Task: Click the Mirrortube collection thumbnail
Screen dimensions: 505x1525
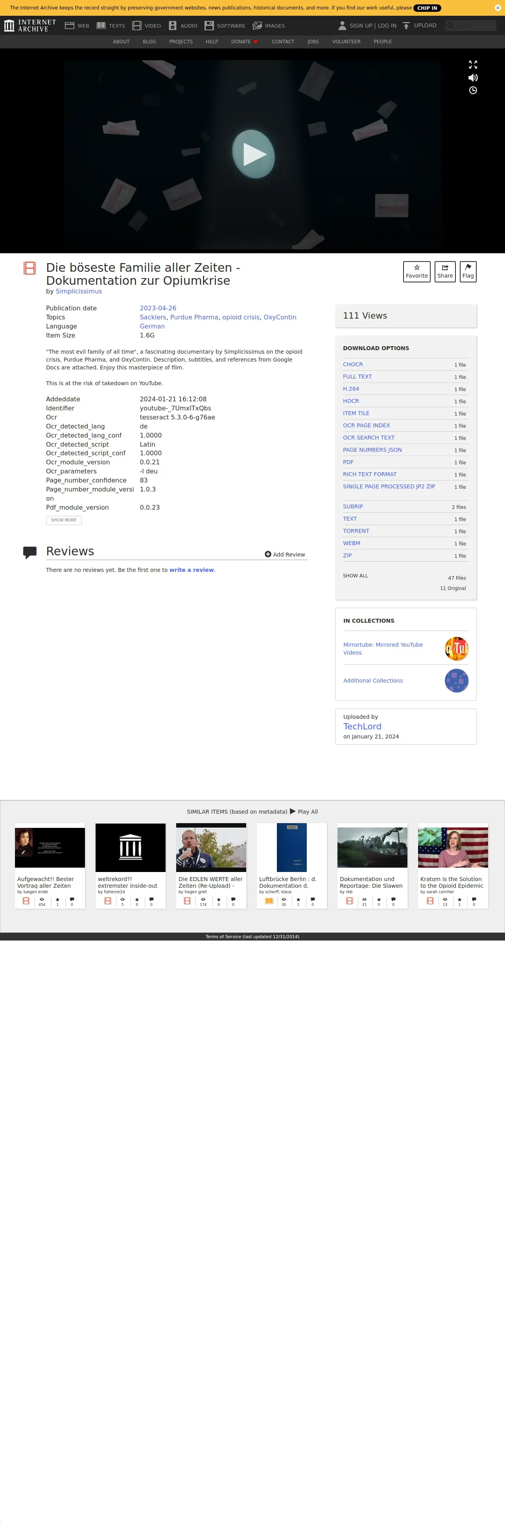Action: point(457,649)
